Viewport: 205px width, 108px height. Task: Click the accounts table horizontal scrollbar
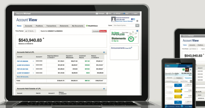[x=61, y=83]
